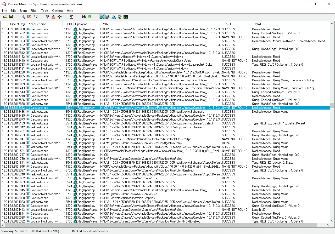Enable Show Network Activity toggle

tap(114, 17)
